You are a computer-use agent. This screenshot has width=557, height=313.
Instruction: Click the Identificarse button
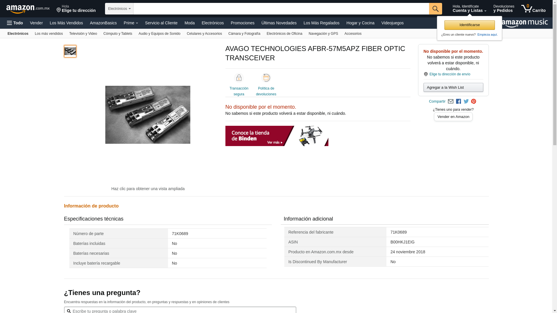(x=469, y=25)
